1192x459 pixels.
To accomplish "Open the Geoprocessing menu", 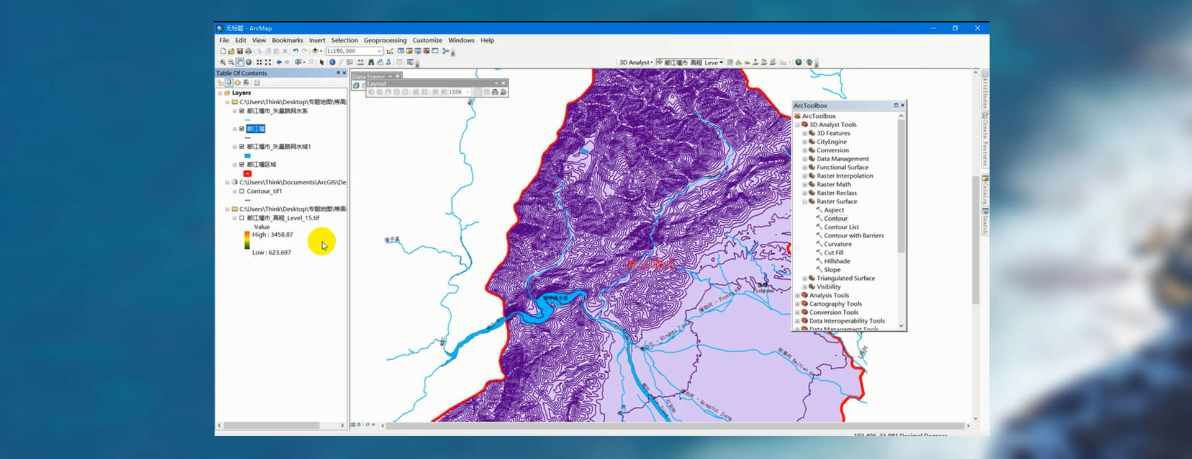I will [385, 40].
